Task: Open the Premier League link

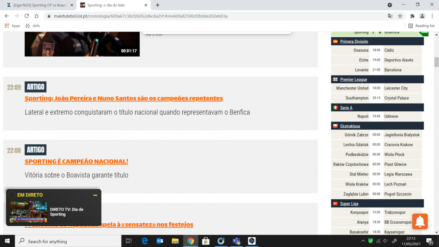Action: tap(353, 79)
